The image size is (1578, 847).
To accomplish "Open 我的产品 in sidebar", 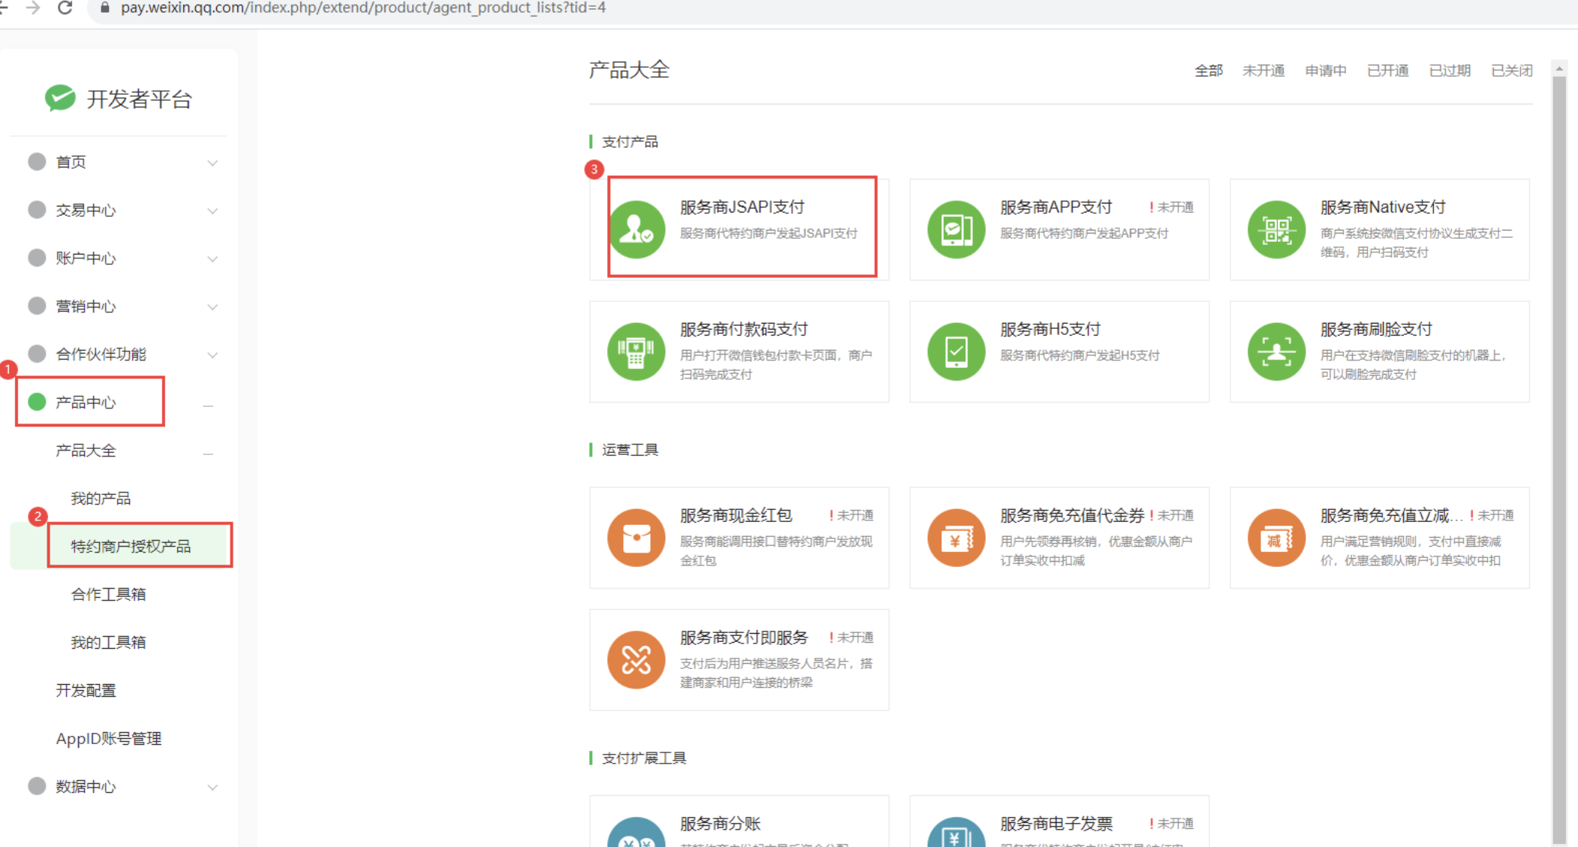I will point(101,498).
